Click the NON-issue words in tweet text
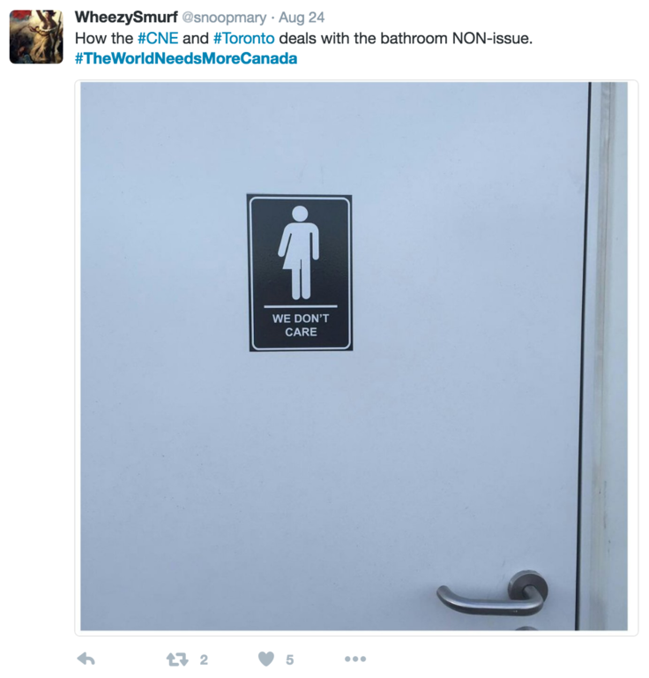The height and width of the screenshot is (678, 649). pyautogui.click(x=492, y=38)
